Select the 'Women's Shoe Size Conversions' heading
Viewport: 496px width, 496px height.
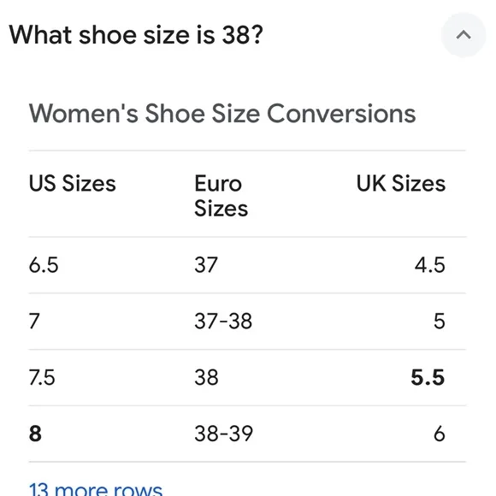pyautogui.click(x=222, y=113)
